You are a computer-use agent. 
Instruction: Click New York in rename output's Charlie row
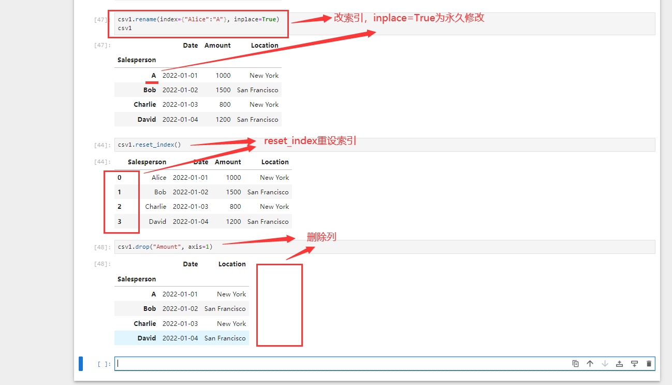pyautogui.click(x=264, y=104)
